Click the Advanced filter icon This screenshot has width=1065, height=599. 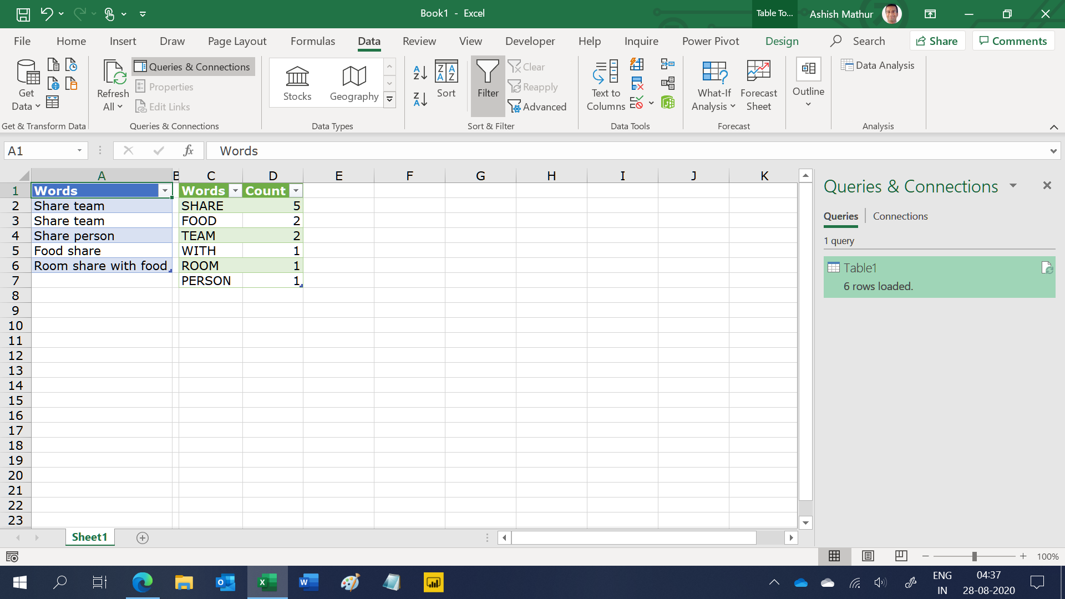pyautogui.click(x=537, y=106)
